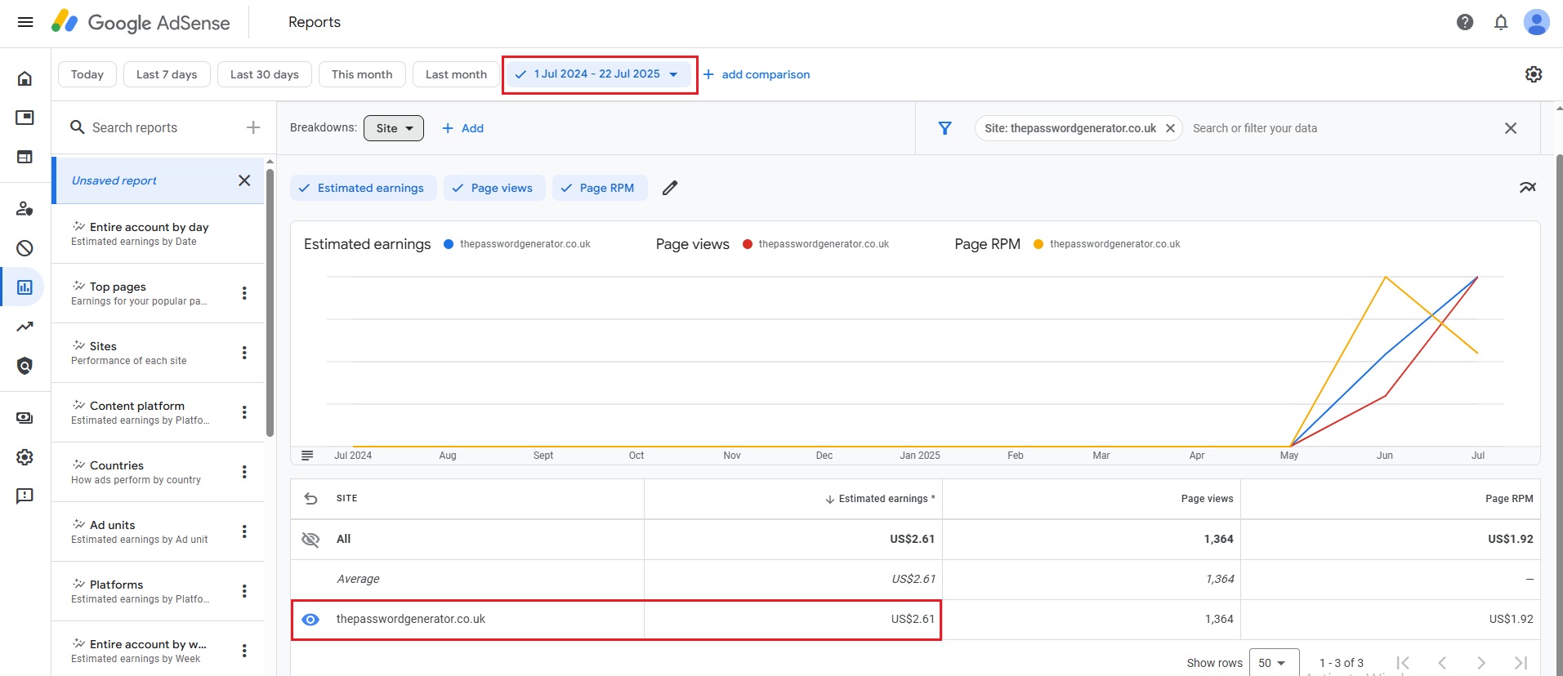Open Reports sidebar icon
The width and height of the screenshot is (1563, 676).
click(25, 287)
